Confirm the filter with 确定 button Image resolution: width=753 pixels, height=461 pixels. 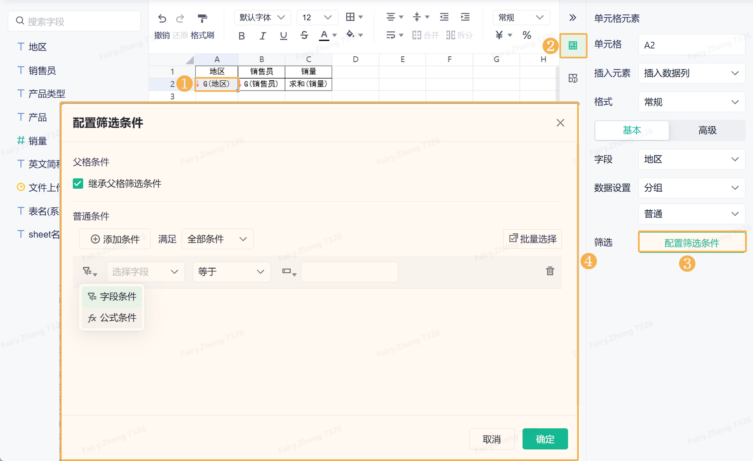[x=545, y=439]
